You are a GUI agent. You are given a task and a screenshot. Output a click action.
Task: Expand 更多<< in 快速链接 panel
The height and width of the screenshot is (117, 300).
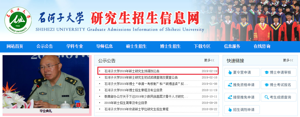[288, 60]
